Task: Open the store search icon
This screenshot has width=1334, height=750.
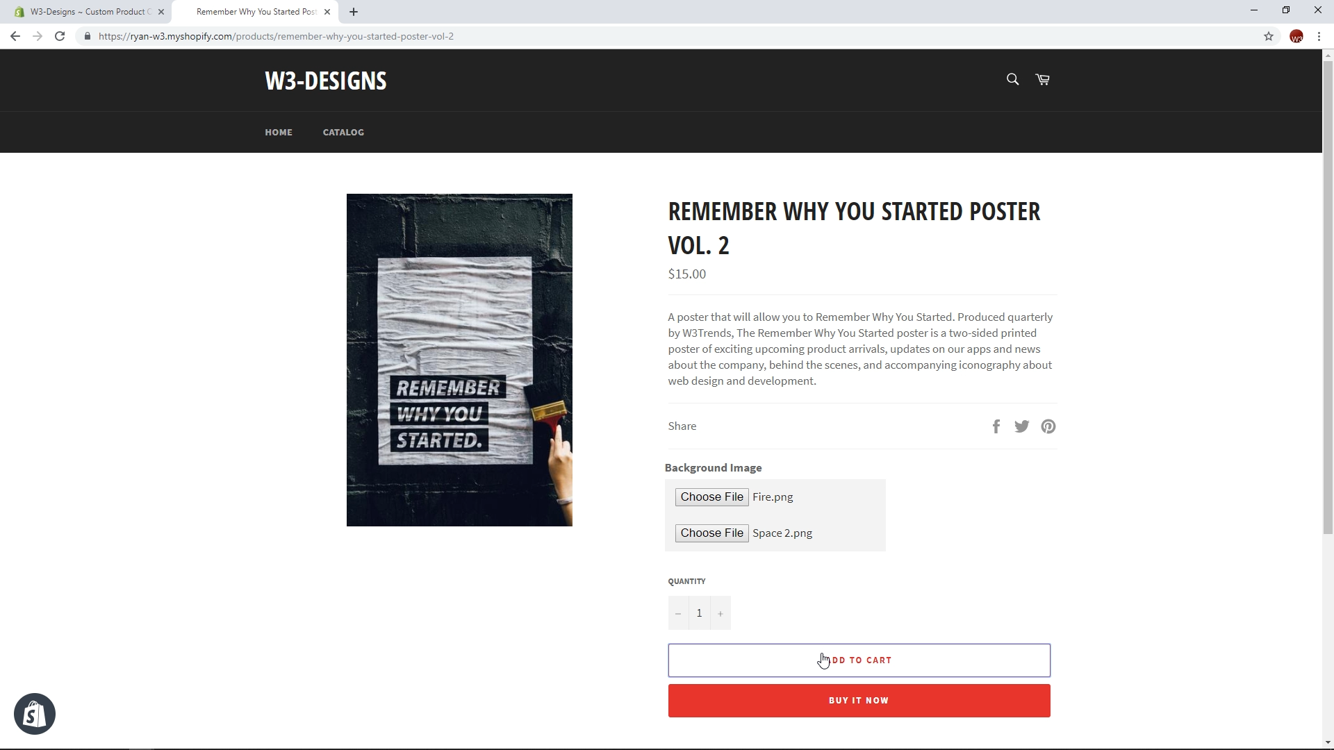Action: click(x=1012, y=79)
